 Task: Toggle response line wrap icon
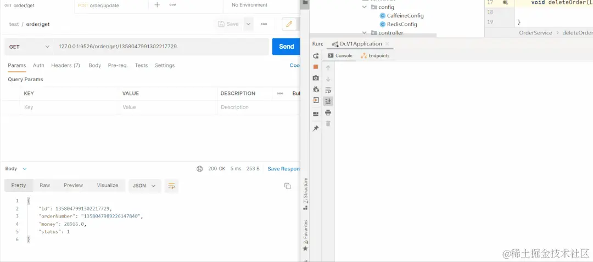click(x=172, y=186)
